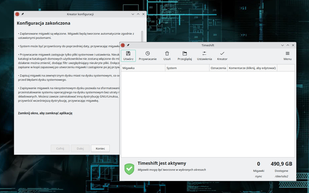Maximize the Timeshift window
The width and height of the screenshot is (309, 193).
[x=288, y=45]
